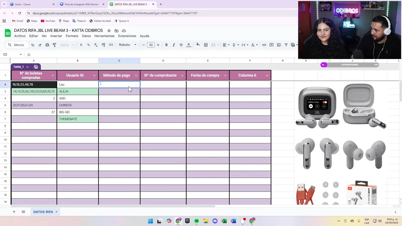Click the name box showing C2

pyautogui.click(x=13, y=55)
